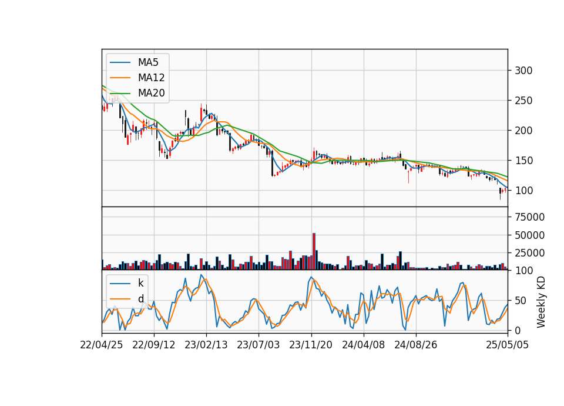Click the 24/04/08 date tick label
564x406 pixels.
363,345
